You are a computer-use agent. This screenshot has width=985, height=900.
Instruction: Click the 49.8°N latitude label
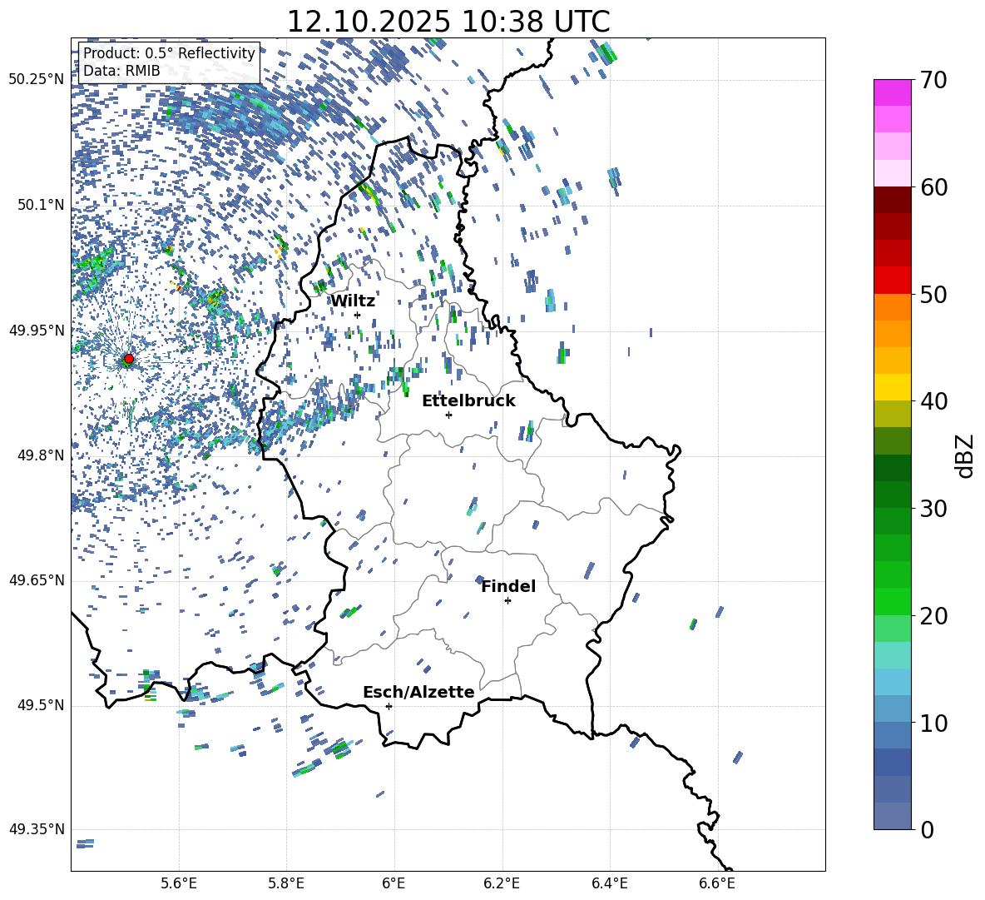click(x=41, y=455)
